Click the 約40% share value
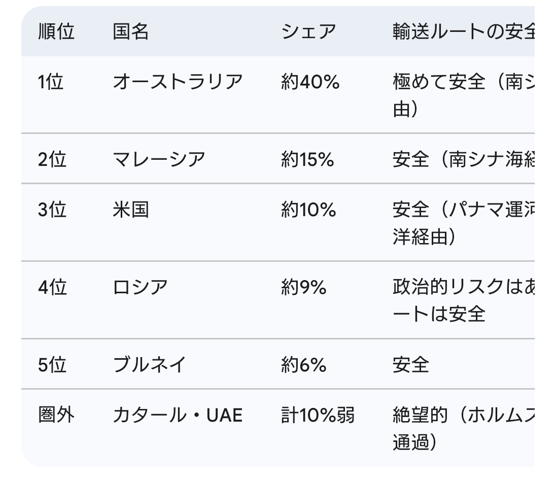 (x=310, y=82)
